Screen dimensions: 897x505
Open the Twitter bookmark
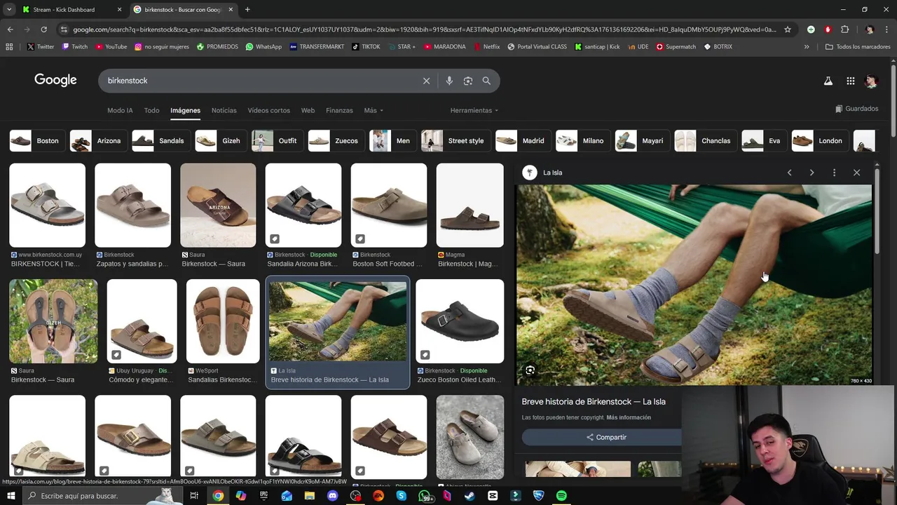click(41, 47)
